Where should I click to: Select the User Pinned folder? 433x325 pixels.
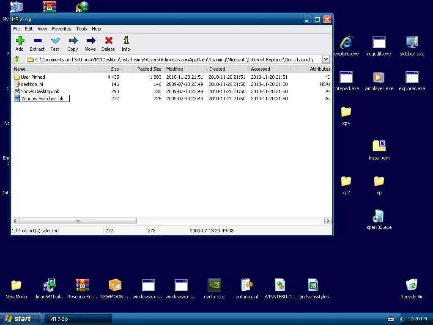click(x=29, y=77)
